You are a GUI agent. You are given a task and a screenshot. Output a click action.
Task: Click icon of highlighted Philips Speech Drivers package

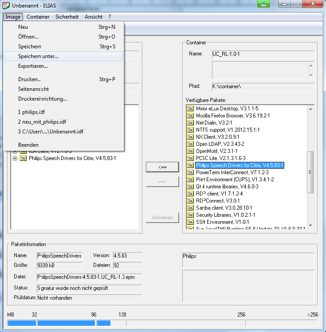(190, 165)
